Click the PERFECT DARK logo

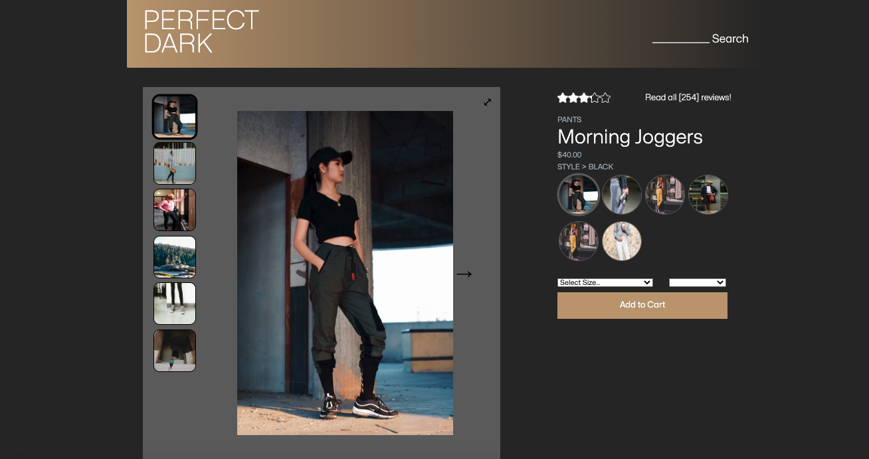click(201, 32)
